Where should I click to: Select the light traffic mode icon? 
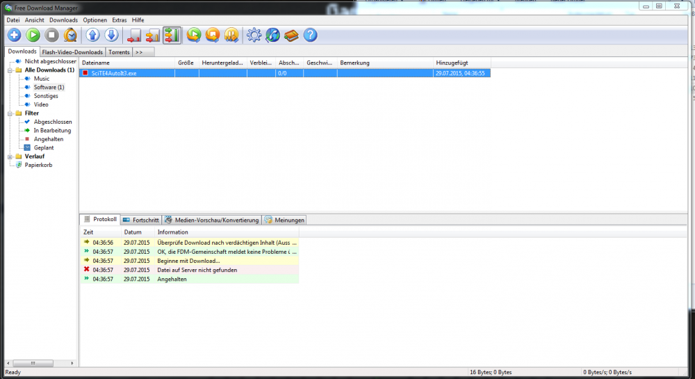(134, 35)
